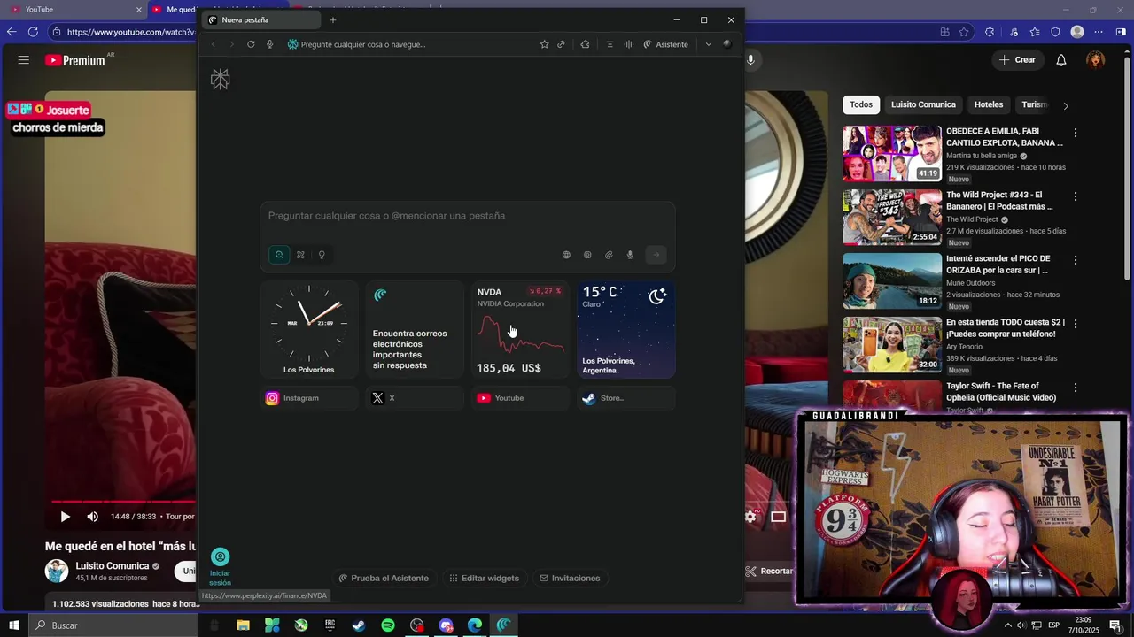1134x637 pixels.
Task: Select the Nueva pestaña tab
Action: pos(261,20)
